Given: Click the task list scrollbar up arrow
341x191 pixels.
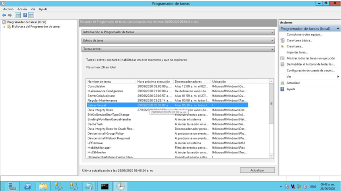Looking at the screenshot, I should pyautogui.click(x=271, y=81).
